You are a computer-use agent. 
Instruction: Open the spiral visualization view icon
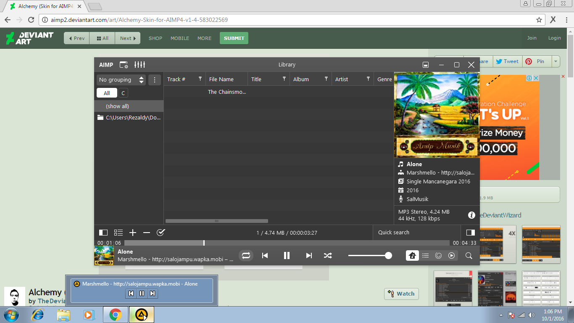tap(439, 255)
